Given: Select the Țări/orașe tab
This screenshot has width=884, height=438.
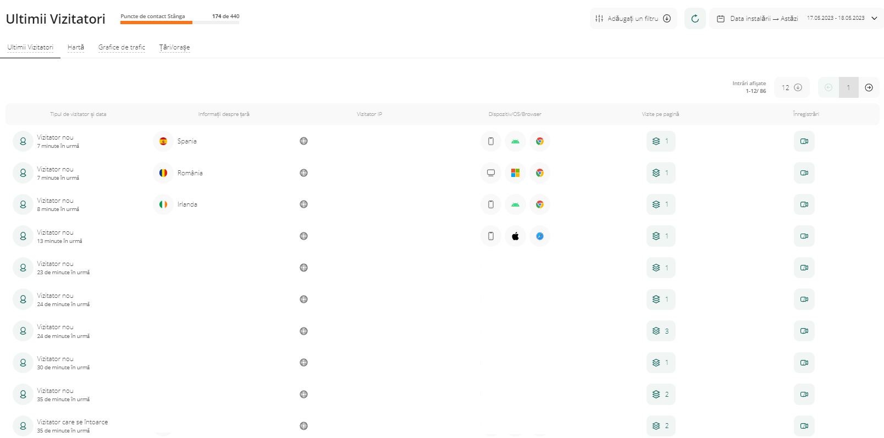Looking at the screenshot, I should (174, 47).
